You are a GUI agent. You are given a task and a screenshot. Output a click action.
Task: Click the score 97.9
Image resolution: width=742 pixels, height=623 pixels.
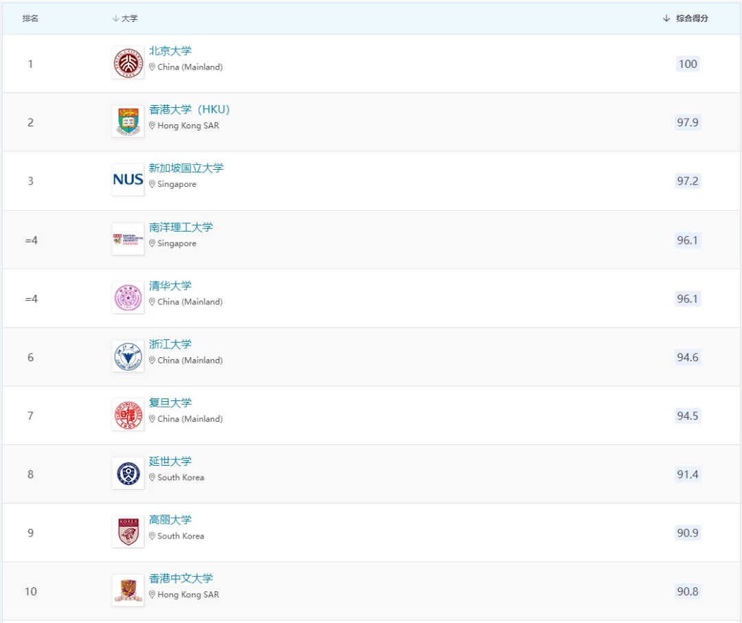tap(688, 122)
